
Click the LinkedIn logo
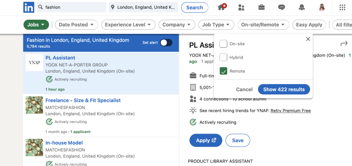coord(29,7)
